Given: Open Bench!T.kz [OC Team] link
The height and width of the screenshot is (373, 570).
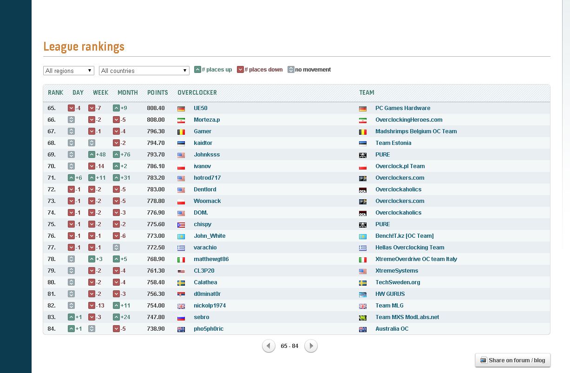Looking at the screenshot, I should tap(405, 236).
